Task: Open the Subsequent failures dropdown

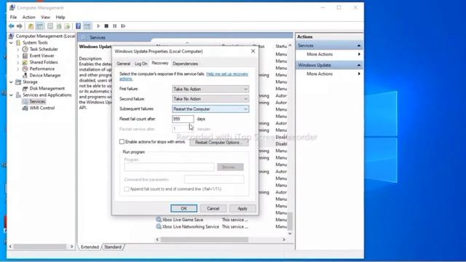Action: coord(210,108)
